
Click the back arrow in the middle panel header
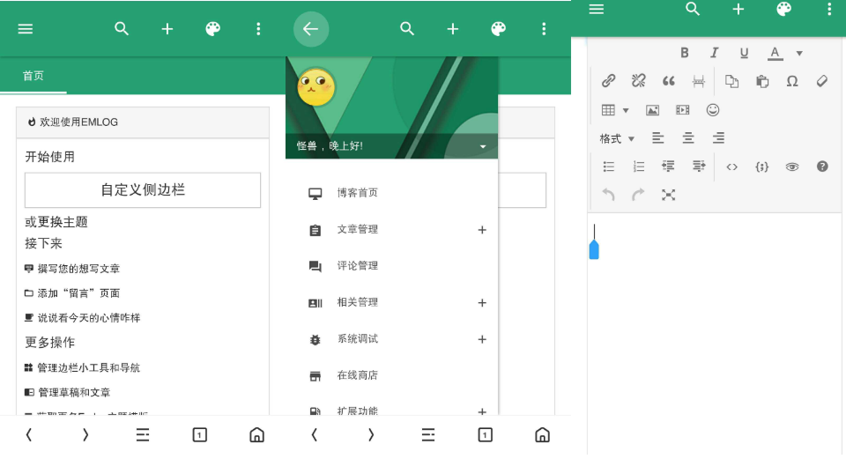tap(311, 29)
